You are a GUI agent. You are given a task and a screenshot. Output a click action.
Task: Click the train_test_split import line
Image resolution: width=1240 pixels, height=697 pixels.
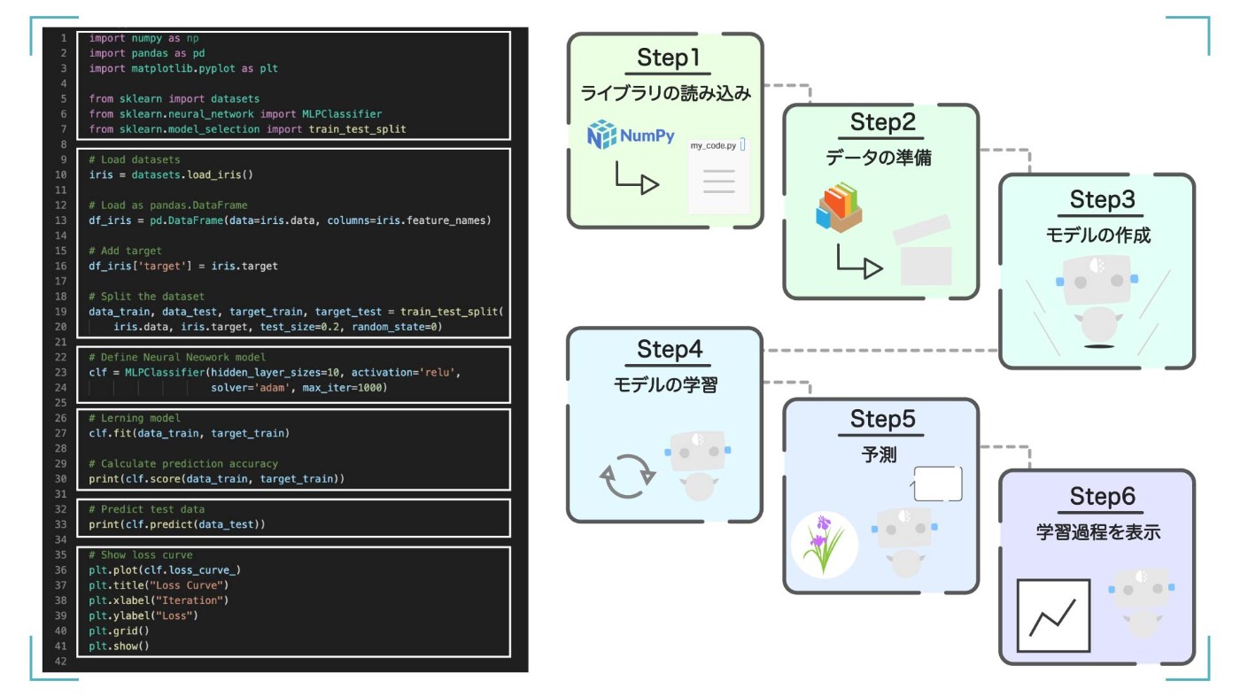tap(247, 129)
